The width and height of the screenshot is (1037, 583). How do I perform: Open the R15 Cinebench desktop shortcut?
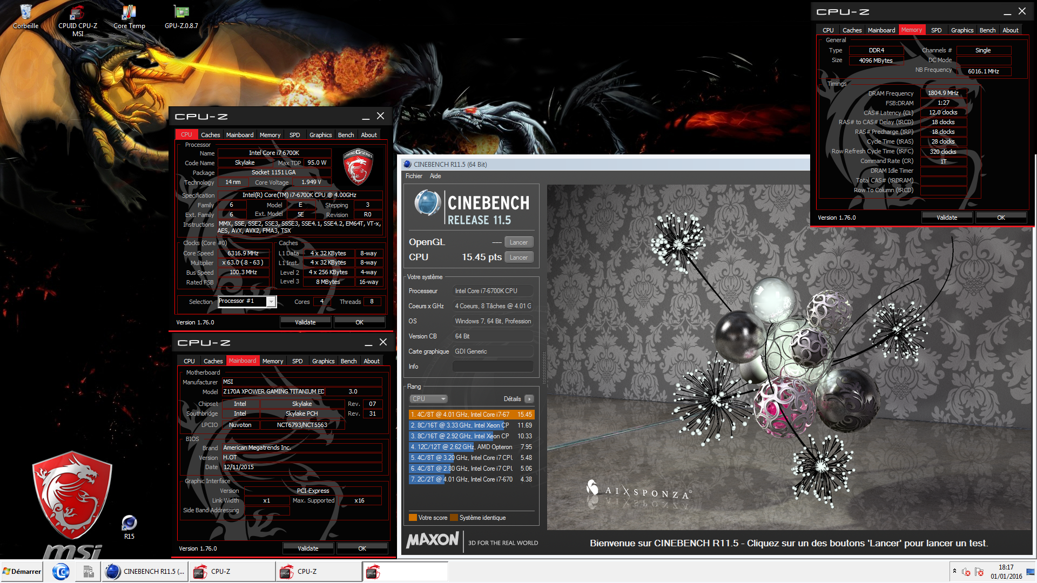pos(129,527)
